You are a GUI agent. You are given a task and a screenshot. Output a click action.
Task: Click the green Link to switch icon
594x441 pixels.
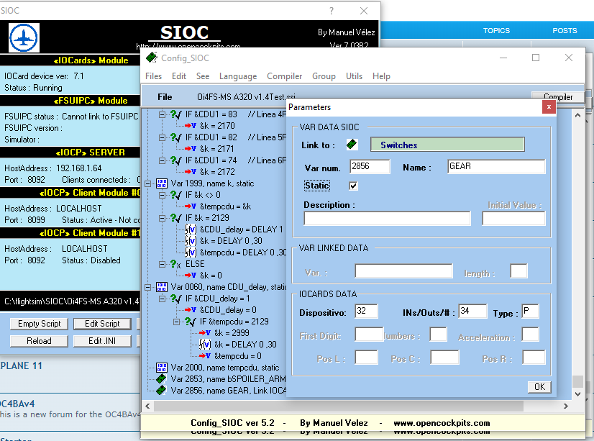tap(352, 145)
